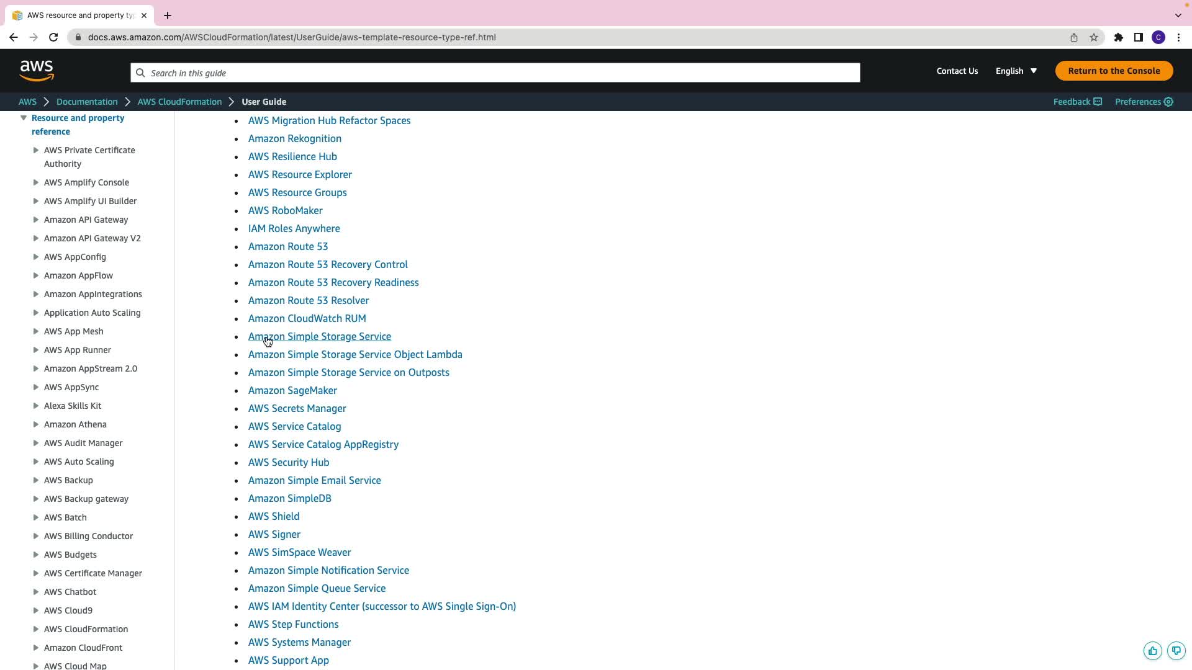Expand Amazon Athena in the sidebar
1192x670 pixels.
click(x=36, y=424)
